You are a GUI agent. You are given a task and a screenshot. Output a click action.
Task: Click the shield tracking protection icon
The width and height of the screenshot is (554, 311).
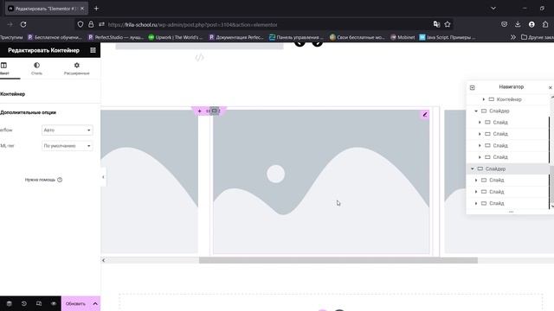[x=81, y=24]
